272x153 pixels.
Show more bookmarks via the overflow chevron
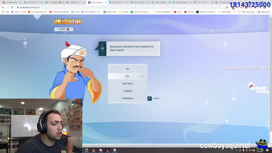coord(235,12)
